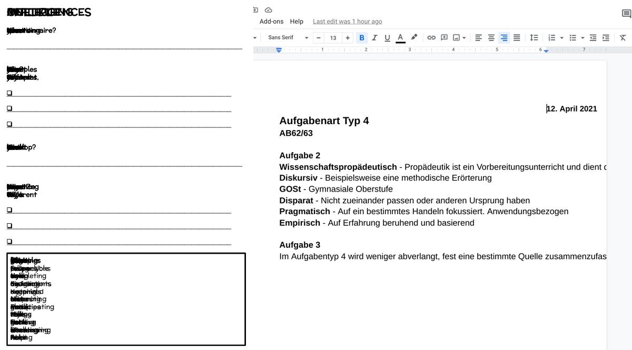Decrease indent
Image resolution: width=632 pixels, height=350 pixels.
point(593,37)
